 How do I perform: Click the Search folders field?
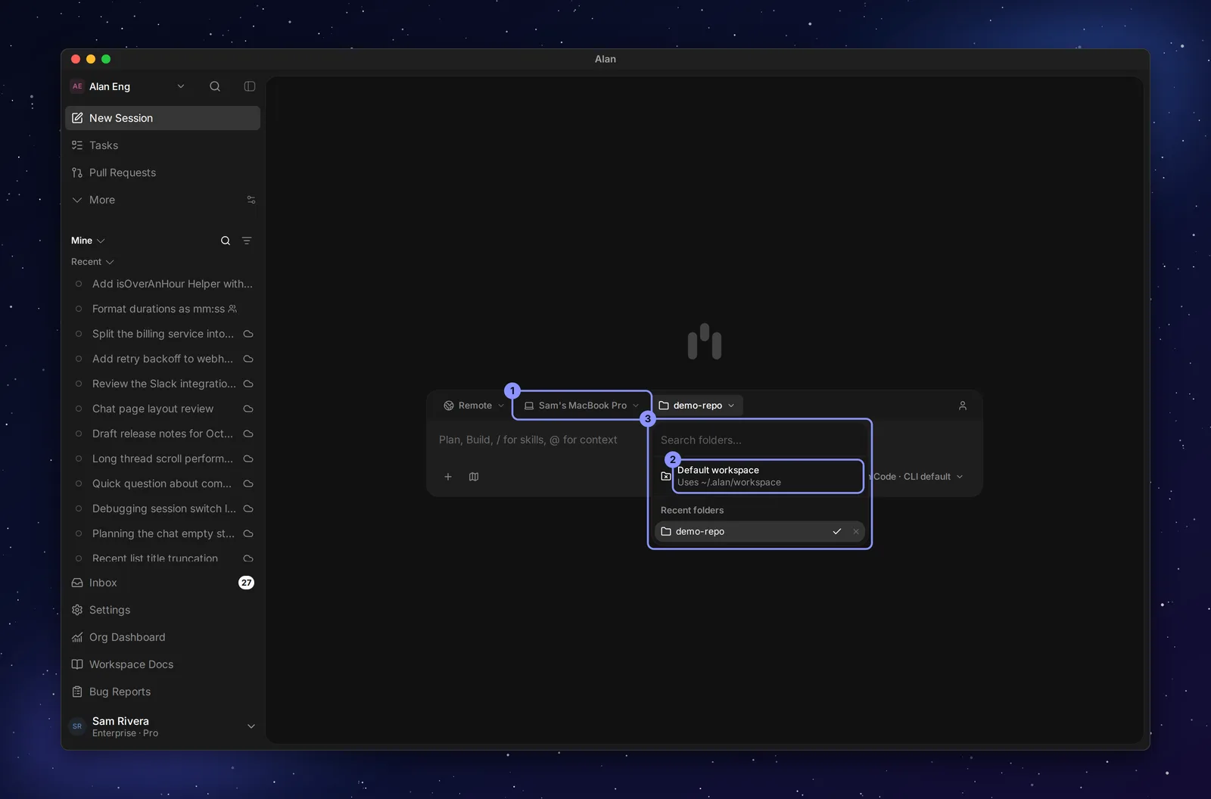pyautogui.click(x=760, y=440)
